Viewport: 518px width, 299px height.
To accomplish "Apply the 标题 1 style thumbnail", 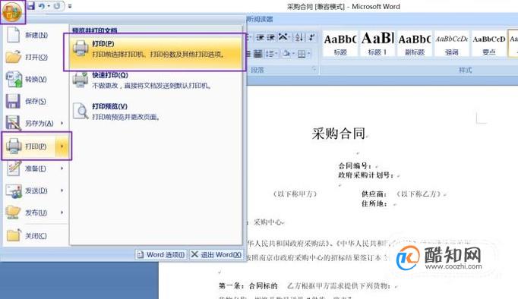I will [x=377, y=43].
